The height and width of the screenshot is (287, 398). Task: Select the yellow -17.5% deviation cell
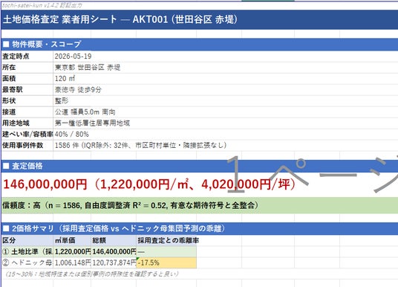coord(166,263)
